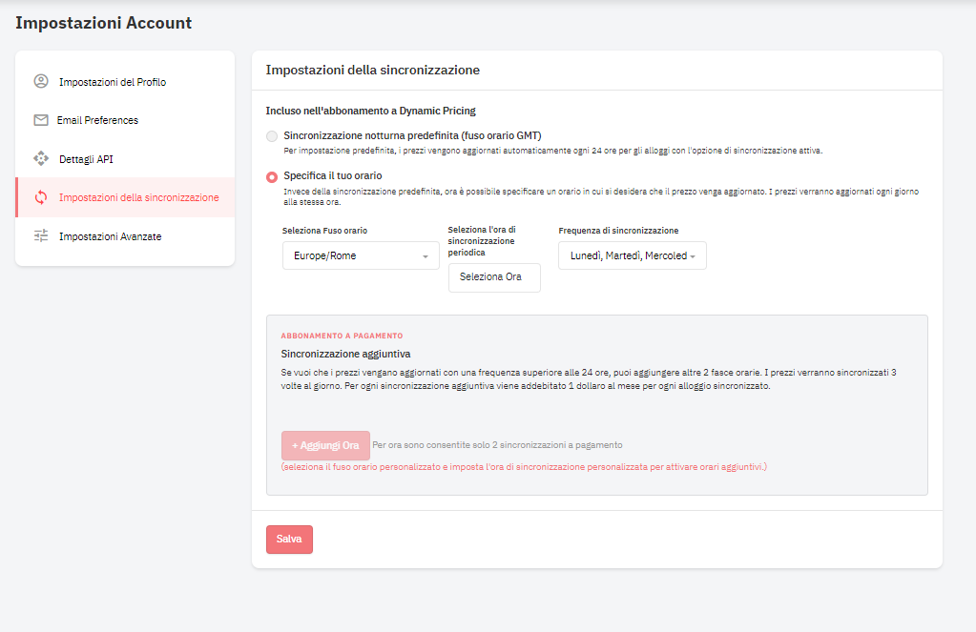Click the 'ABBONAMENTO A PAGAMENTO' label
The image size is (976, 632).
point(342,336)
